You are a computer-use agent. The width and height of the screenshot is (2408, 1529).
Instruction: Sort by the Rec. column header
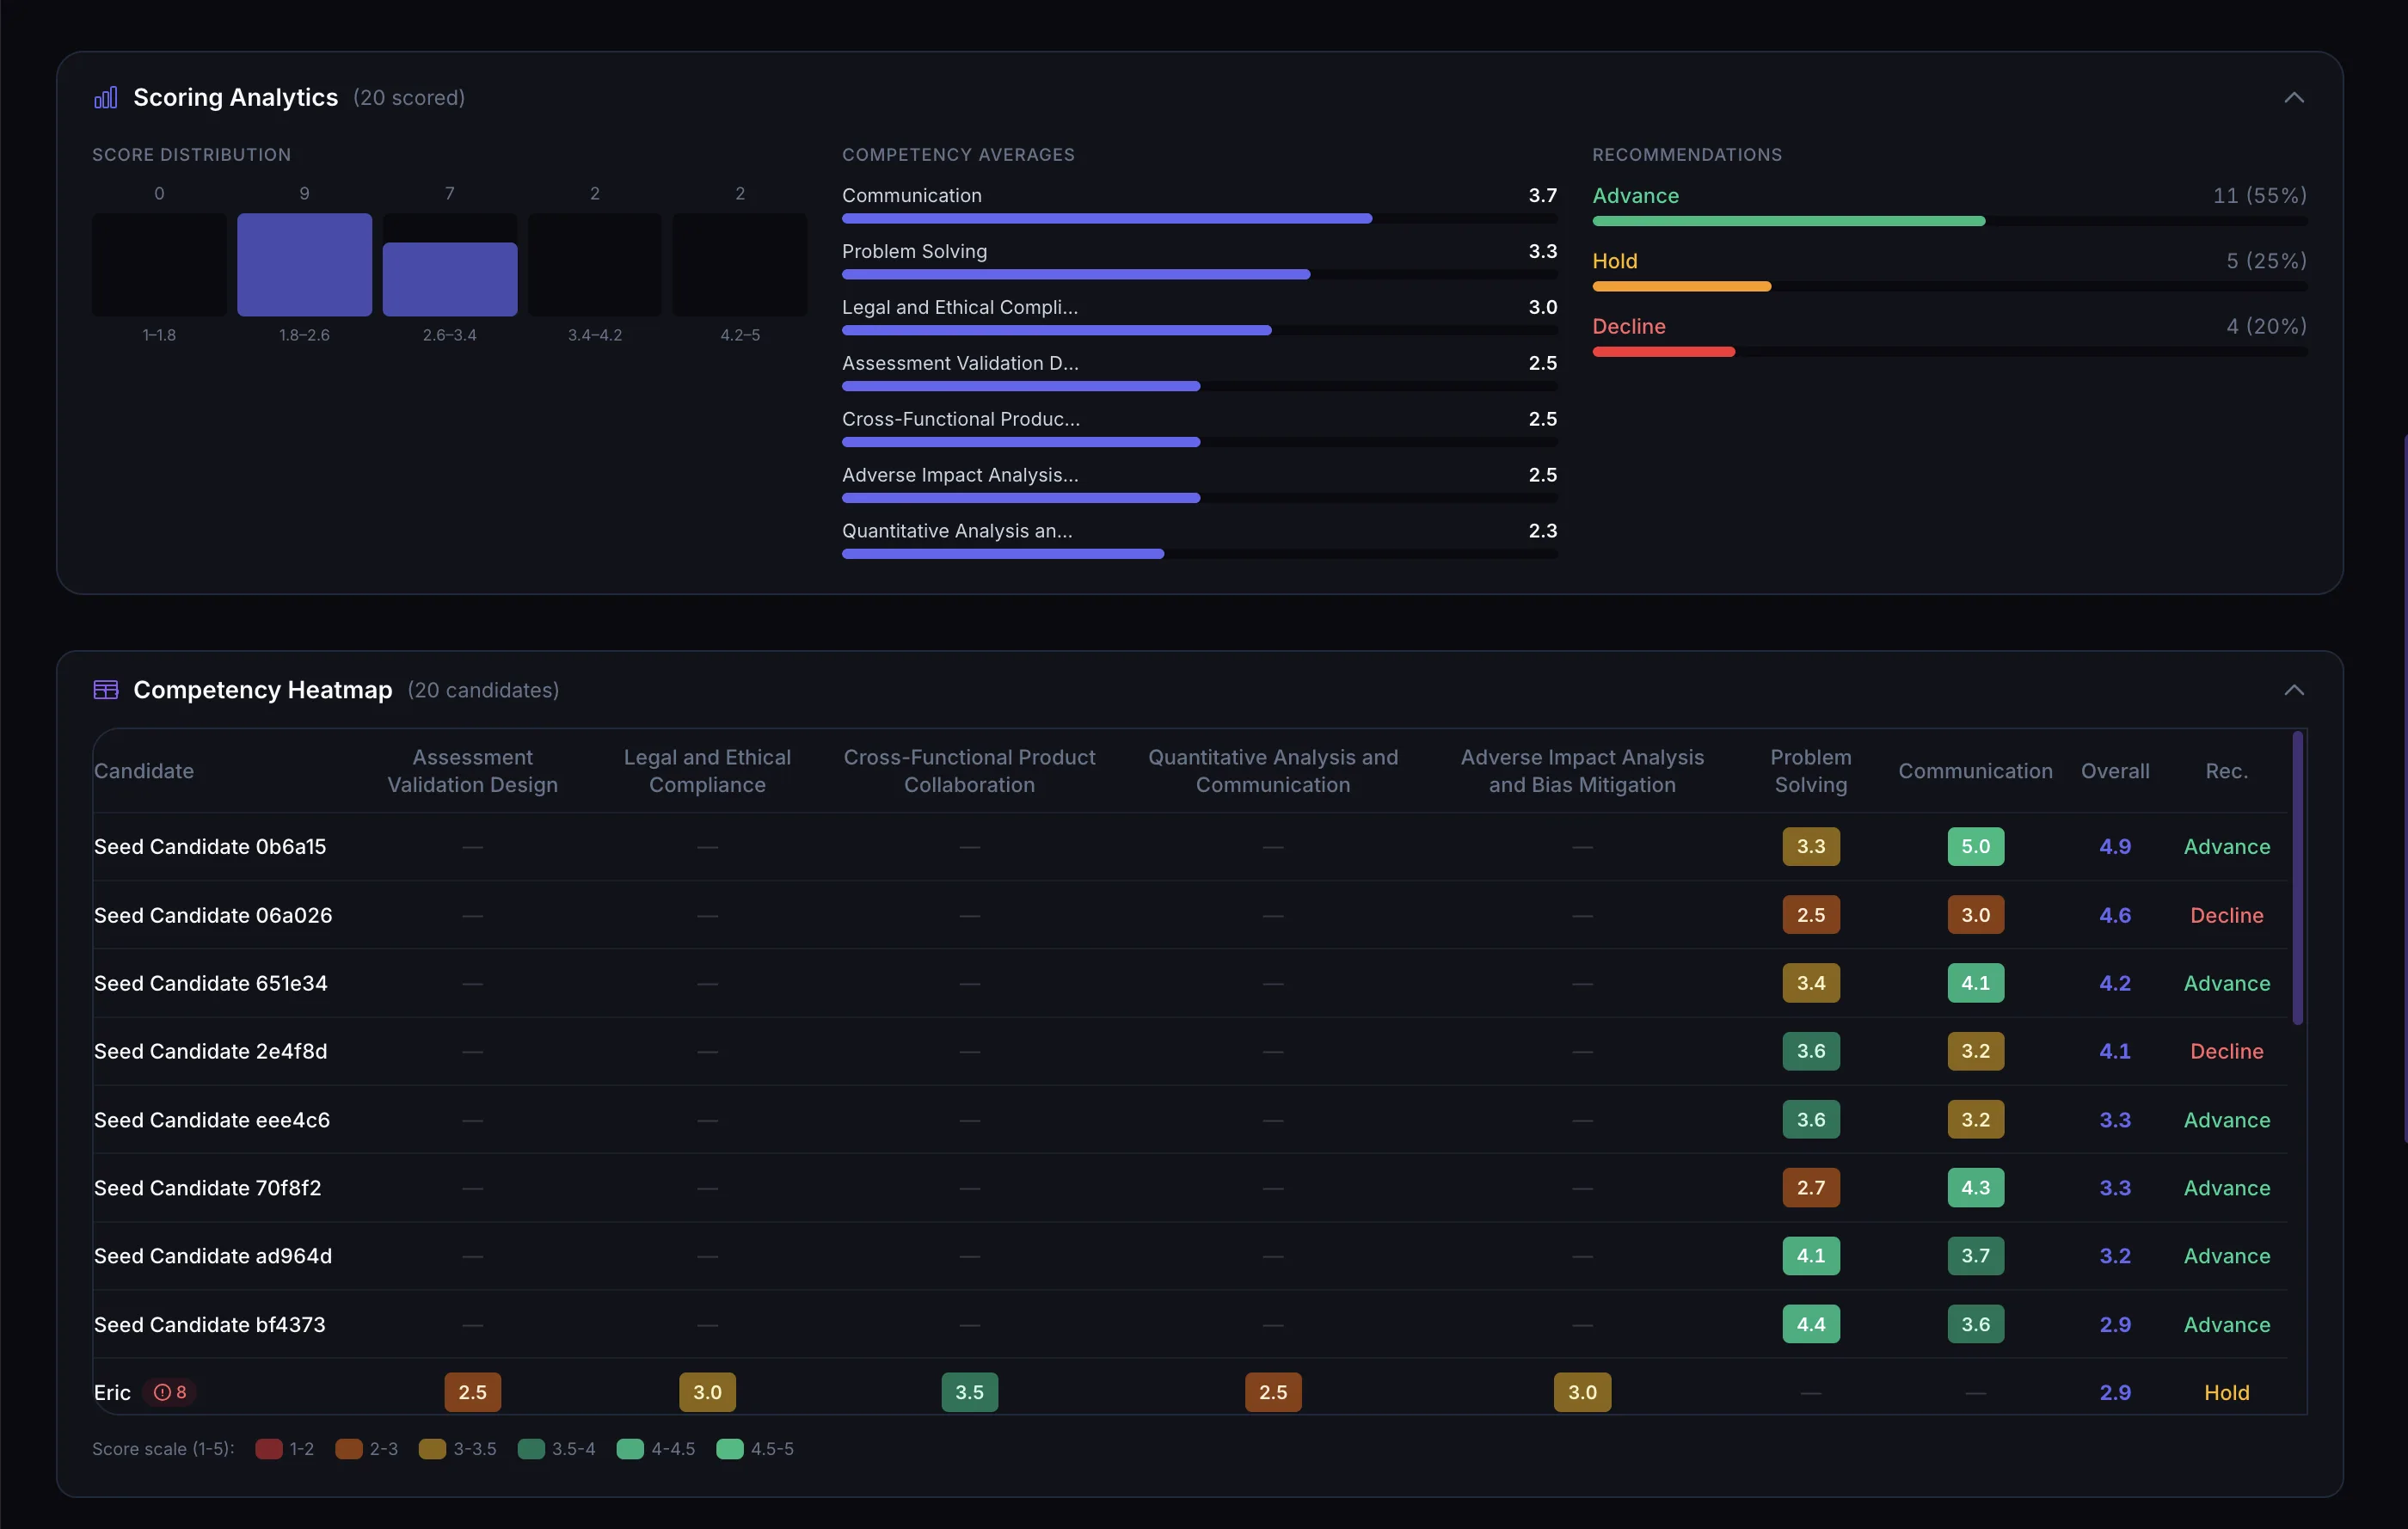2226,771
